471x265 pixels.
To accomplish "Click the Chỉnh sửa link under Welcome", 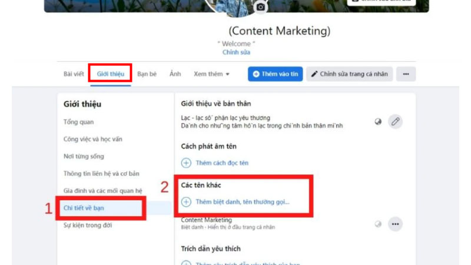I will pos(236,52).
